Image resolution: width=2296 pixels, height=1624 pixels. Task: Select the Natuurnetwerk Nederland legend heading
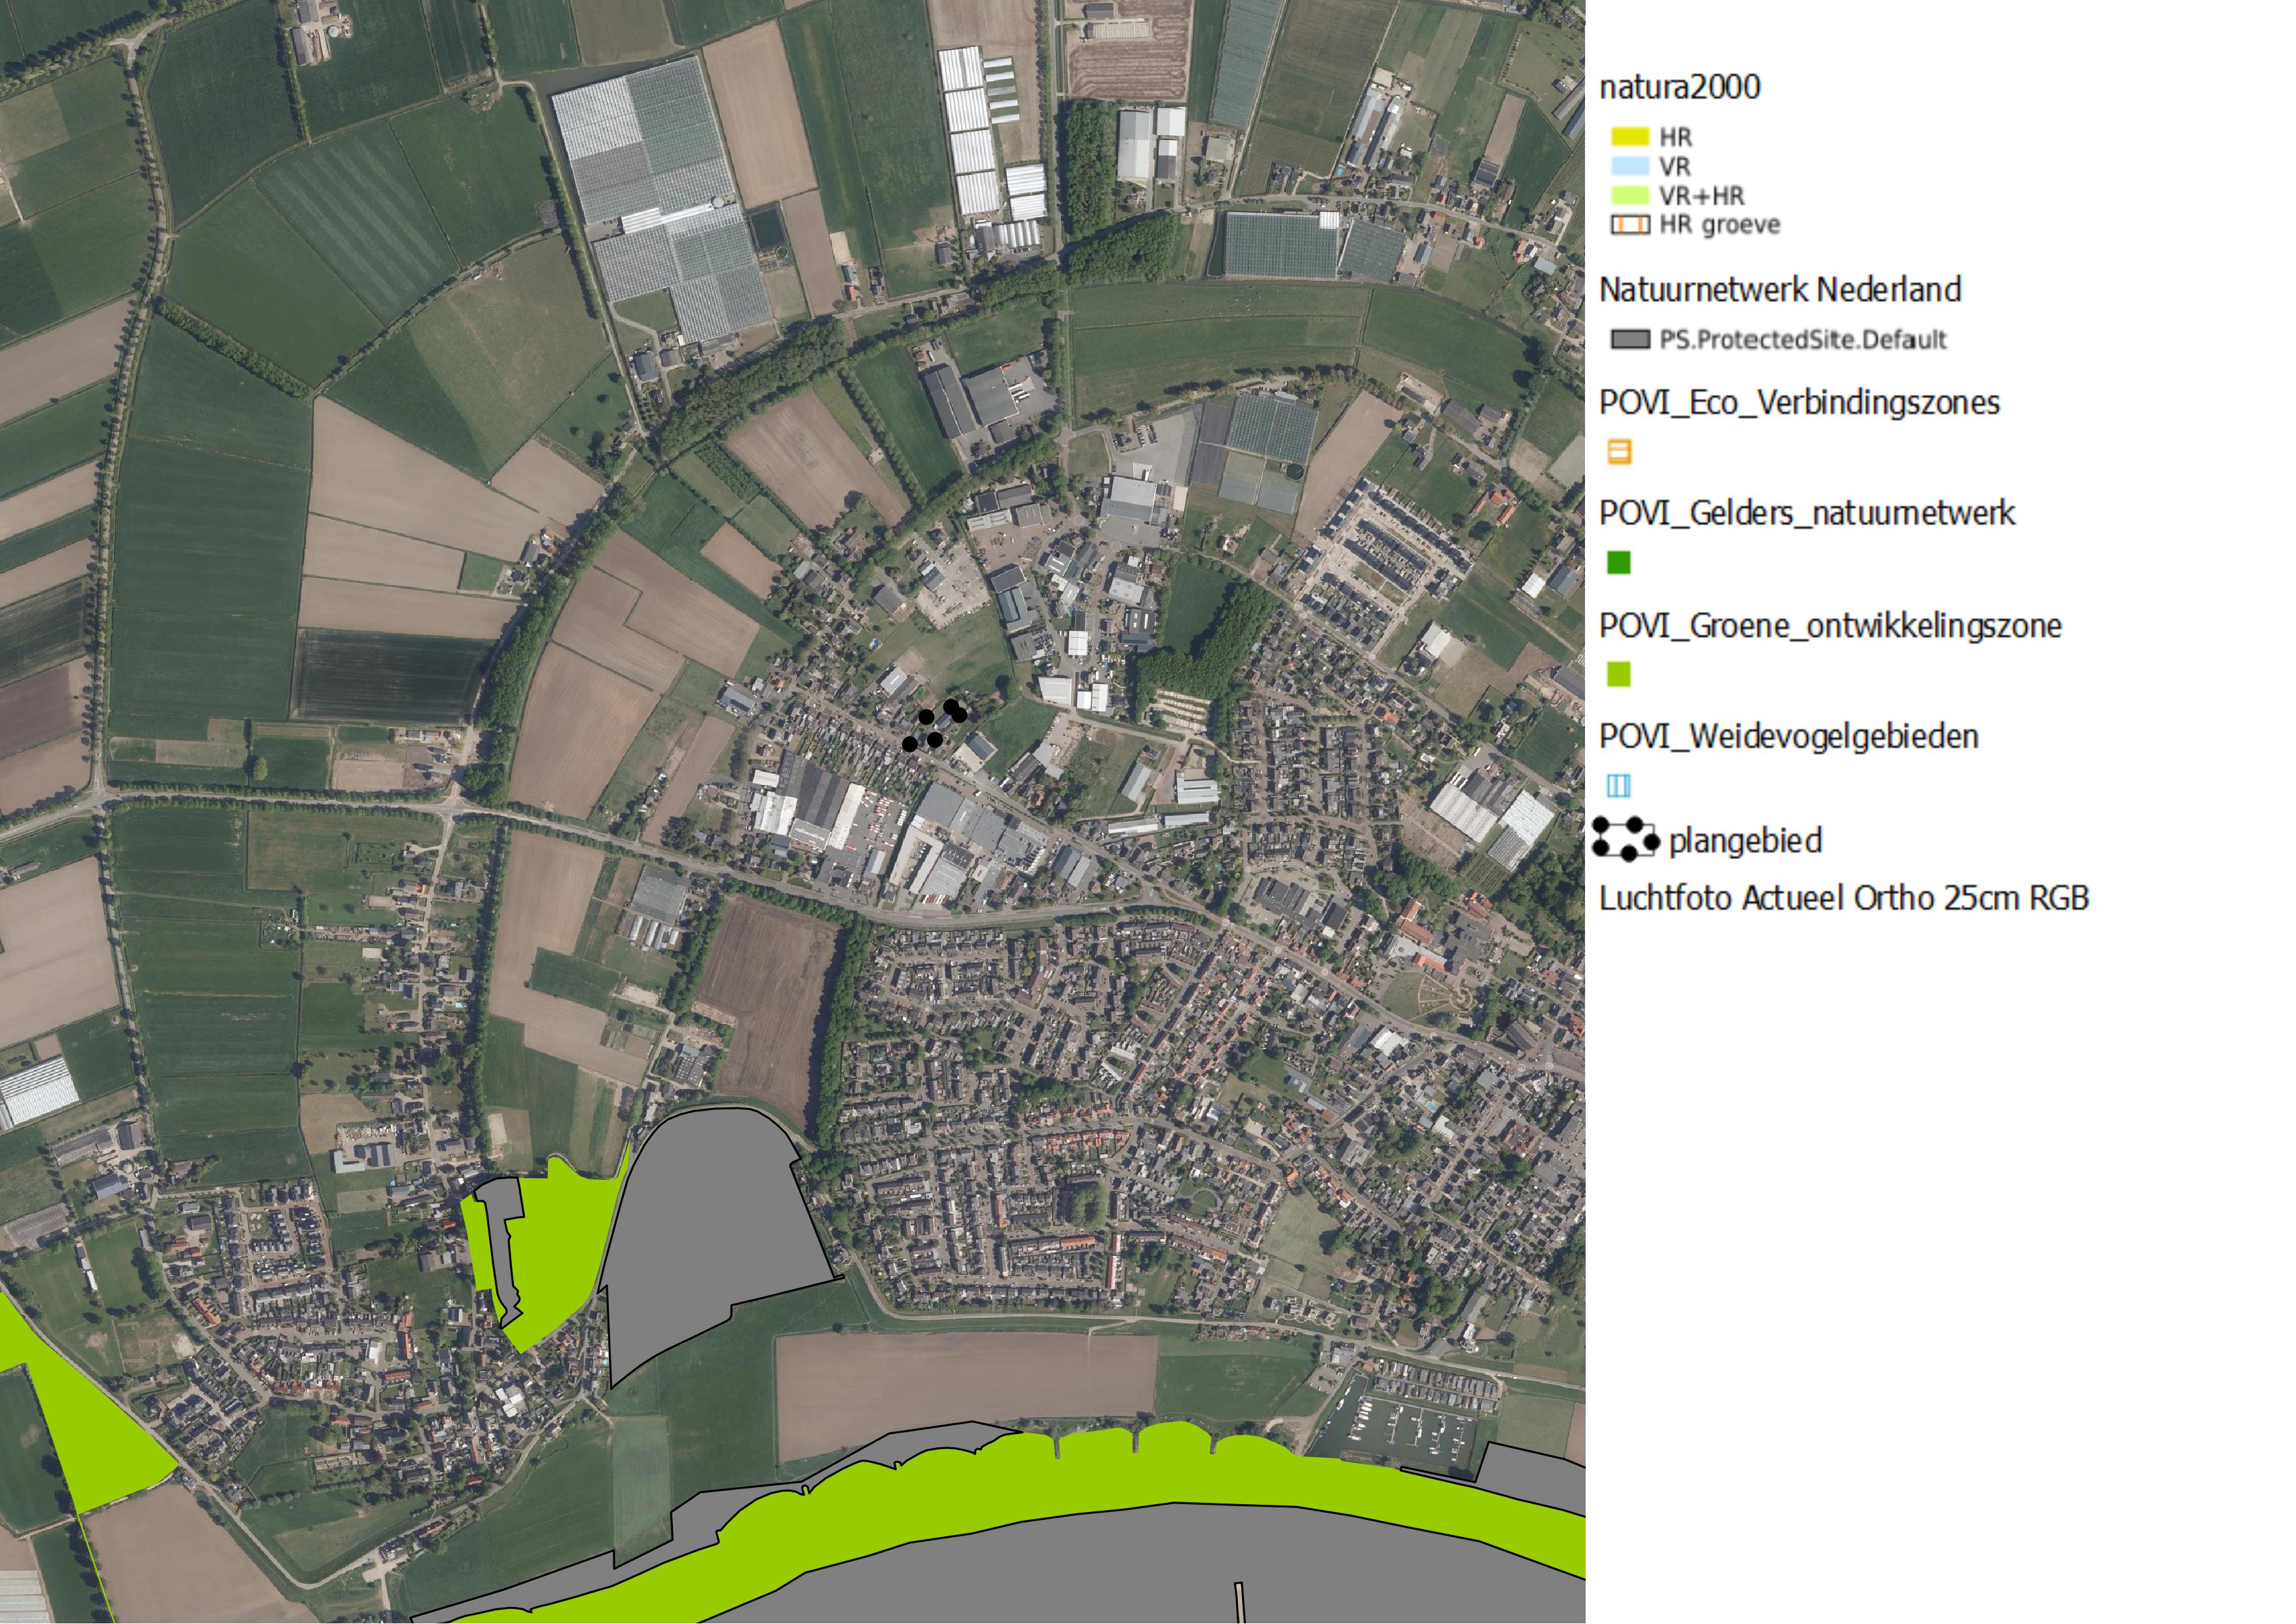tap(1780, 290)
